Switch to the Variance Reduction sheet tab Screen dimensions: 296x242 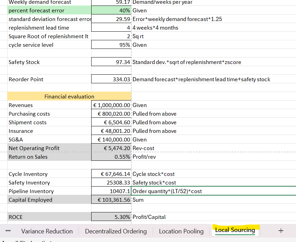click(47, 231)
